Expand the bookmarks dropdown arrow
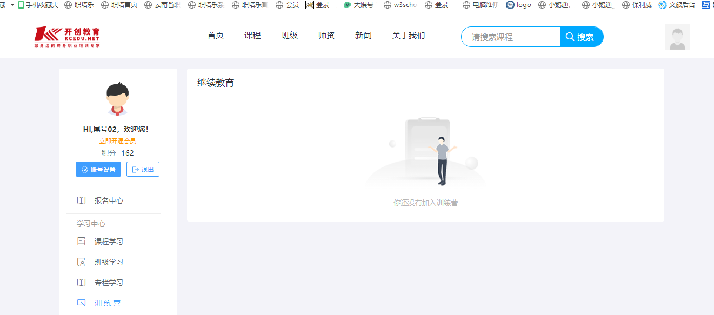 click(x=12, y=5)
